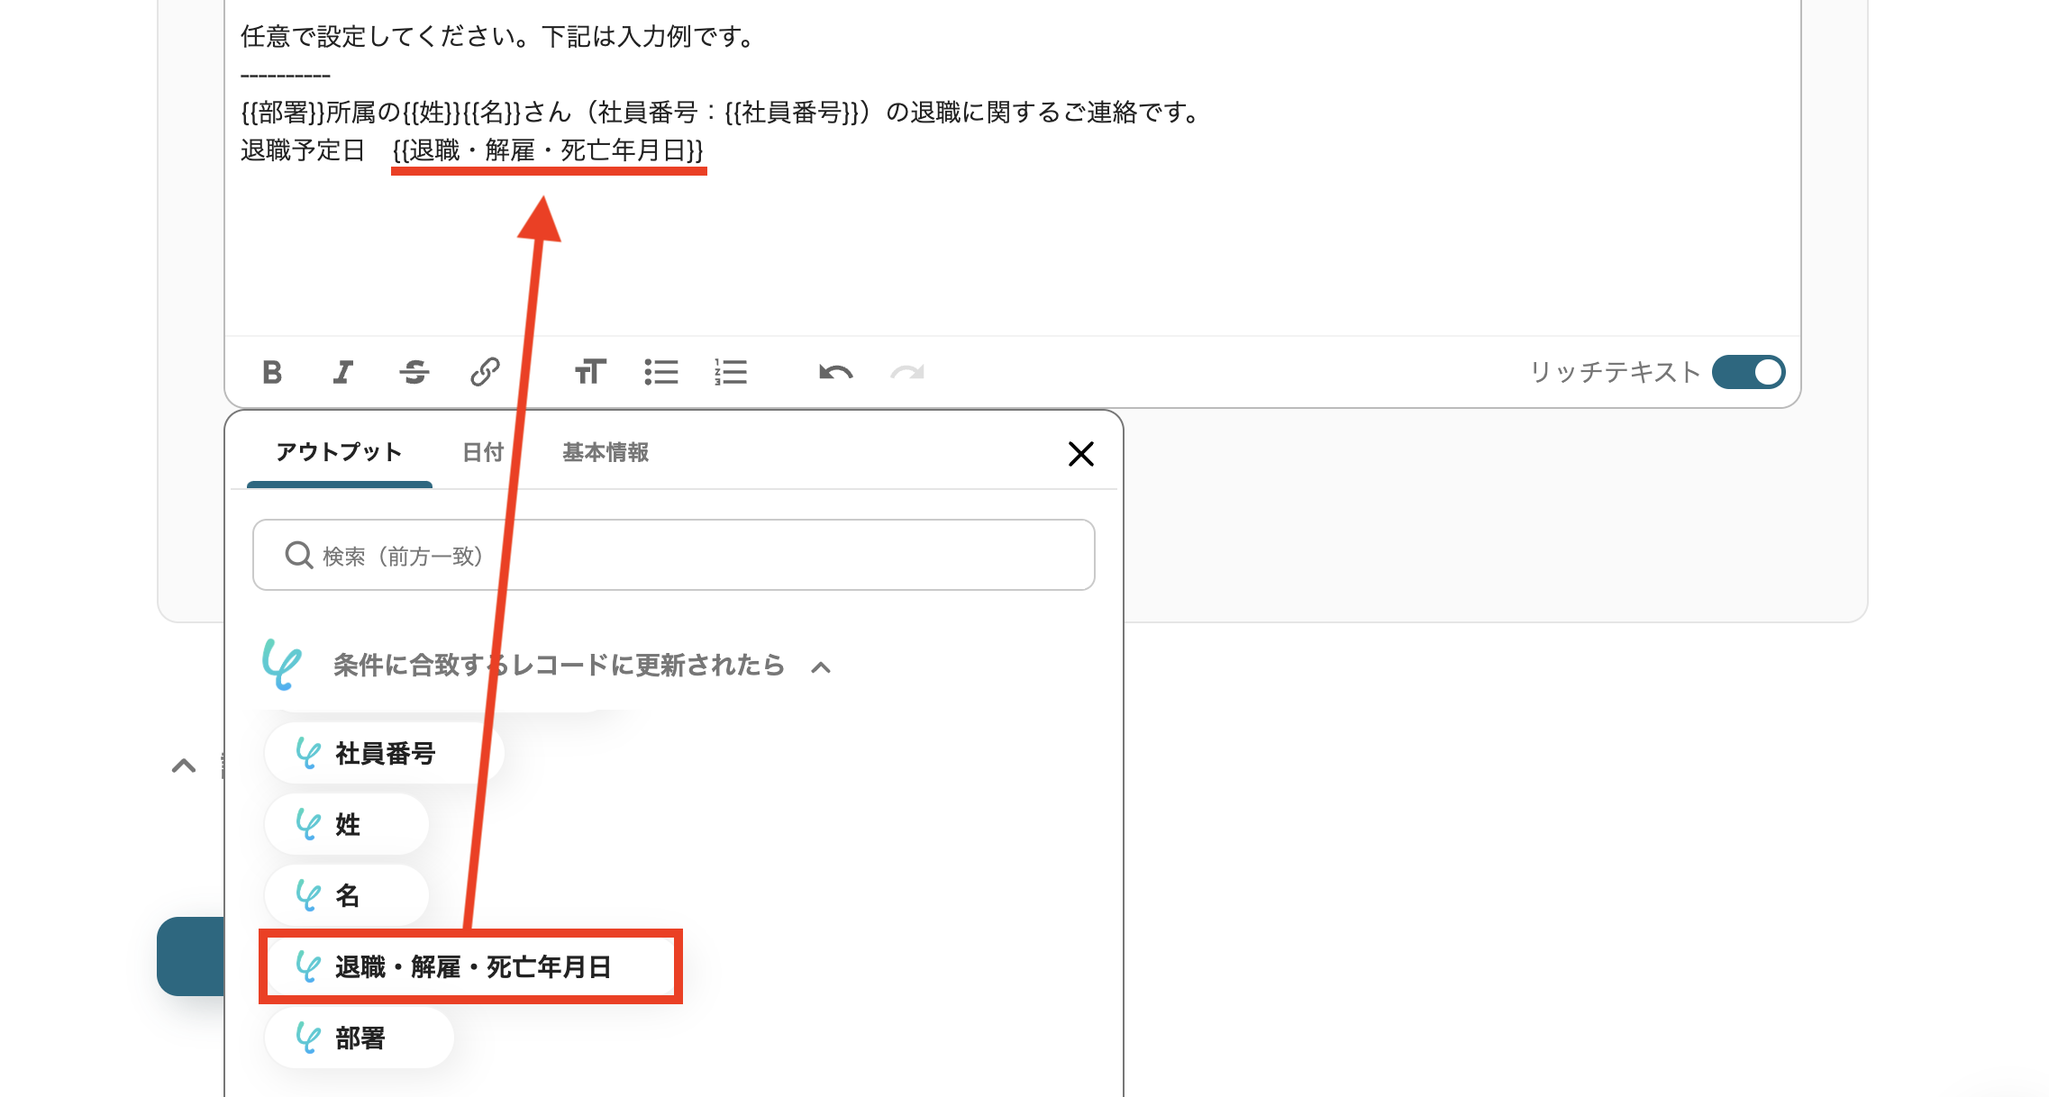Insert the 社員番号 output variable
2049x1097 pixels.
384,753
